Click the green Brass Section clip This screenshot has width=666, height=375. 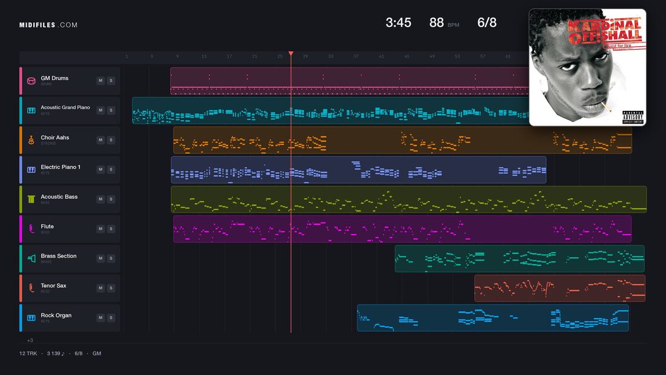(519, 259)
